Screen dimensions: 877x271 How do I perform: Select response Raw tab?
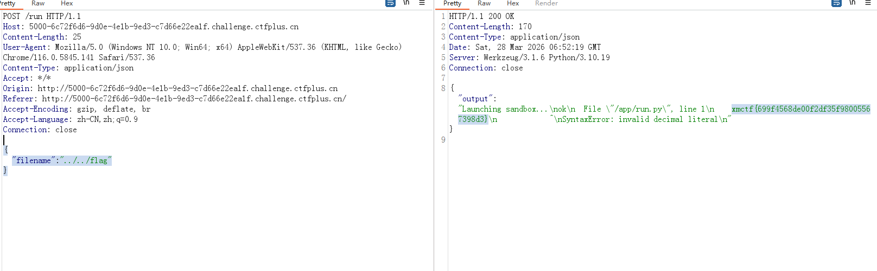pyautogui.click(x=484, y=3)
